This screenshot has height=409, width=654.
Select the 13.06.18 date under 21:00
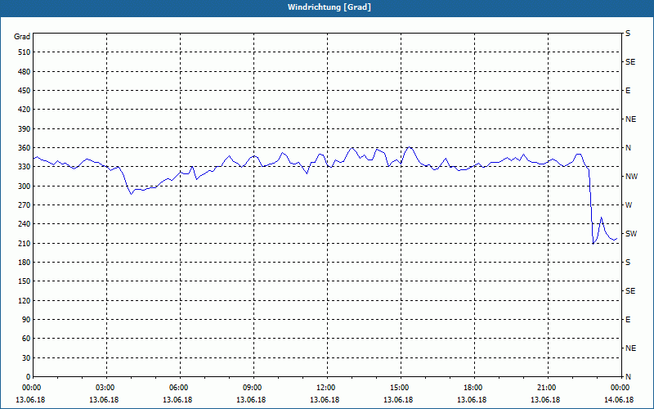[x=545, y=400]
